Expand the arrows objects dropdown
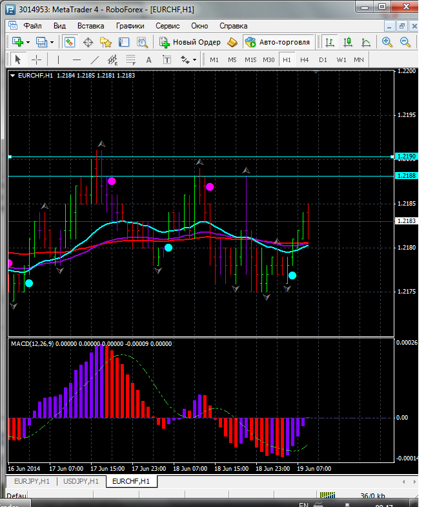 click(x=194, y=59)
